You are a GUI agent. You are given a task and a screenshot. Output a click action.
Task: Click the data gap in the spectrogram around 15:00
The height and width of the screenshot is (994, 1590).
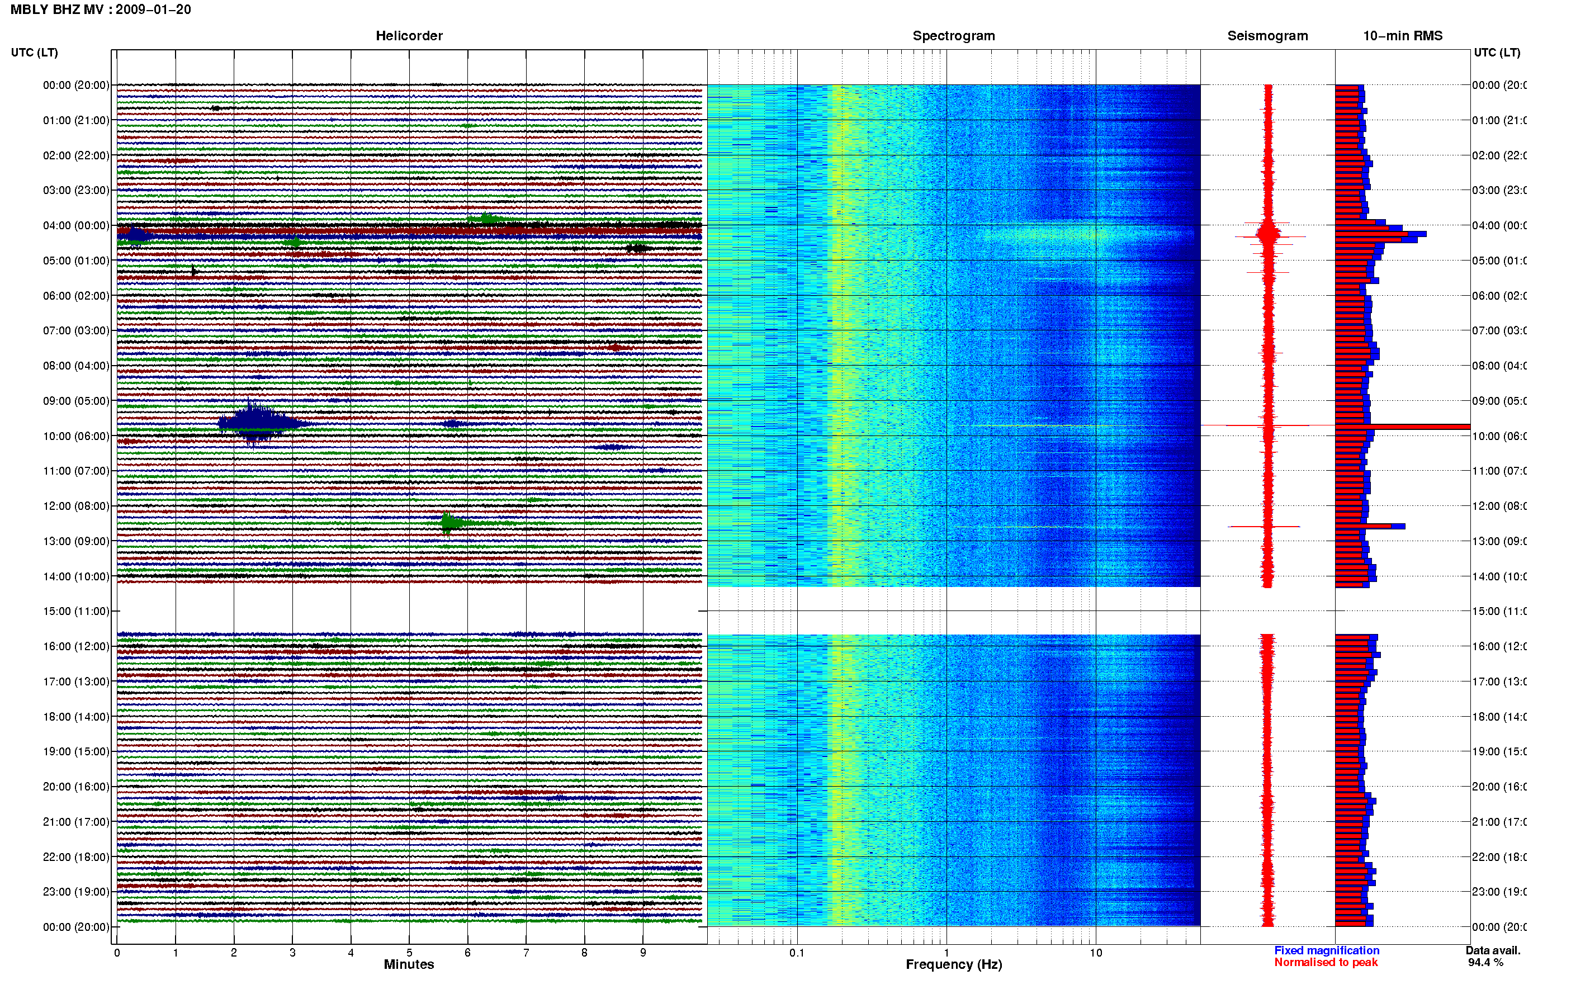(x=954, y=610)
